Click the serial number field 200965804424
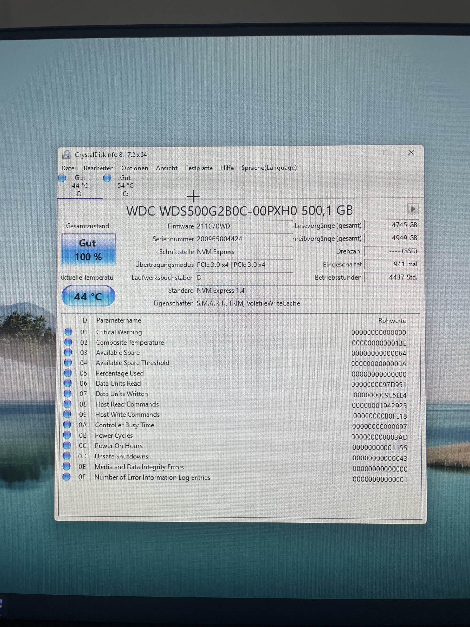Viewport: 470px width, 627px height. coord(244,239)
